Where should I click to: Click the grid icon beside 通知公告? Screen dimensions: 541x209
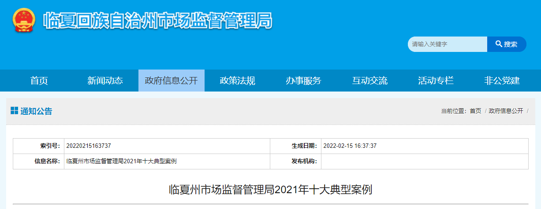point(14,111)
